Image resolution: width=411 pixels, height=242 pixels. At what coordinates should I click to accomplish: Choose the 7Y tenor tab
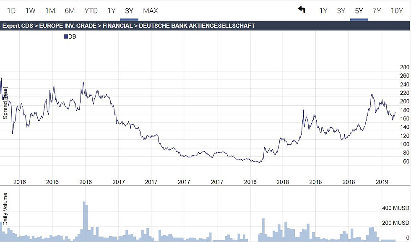tap(377, 11)
